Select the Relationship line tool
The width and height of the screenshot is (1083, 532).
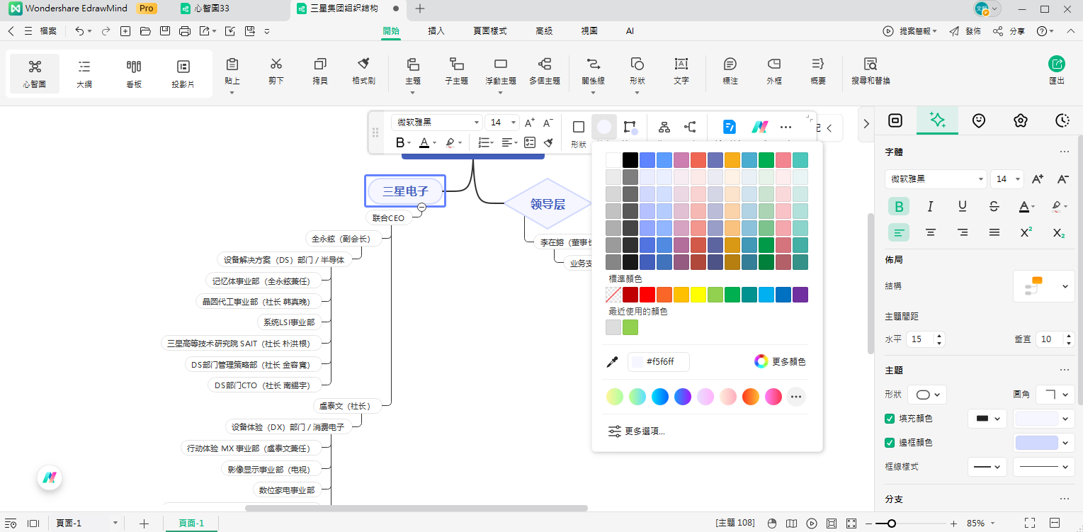point(593,65)
